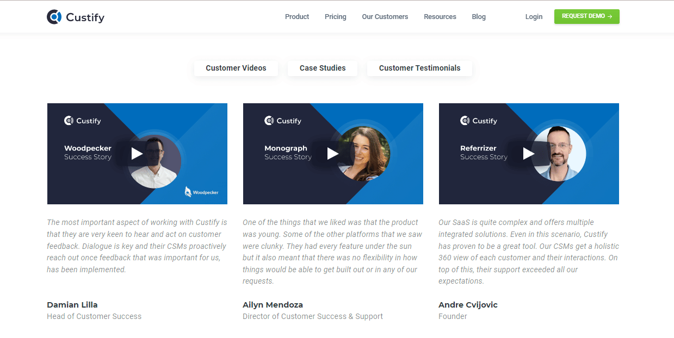Screen dimensions: 674x338
Task: Click Andre Cvijovic's testimonial quote
Action: tap(529, 252)
